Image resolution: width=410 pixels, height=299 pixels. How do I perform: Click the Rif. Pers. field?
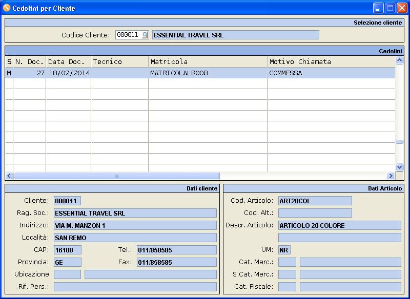(x=135, y=287)
